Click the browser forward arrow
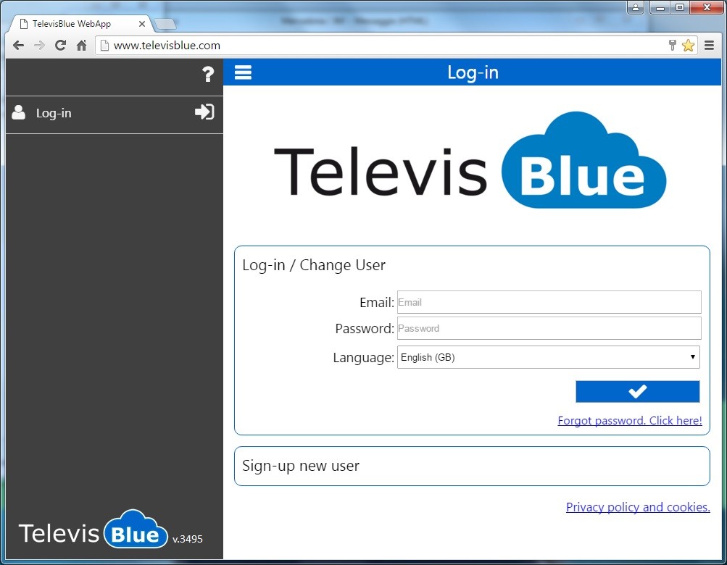727x565 pixels. [x=39, y=46]
